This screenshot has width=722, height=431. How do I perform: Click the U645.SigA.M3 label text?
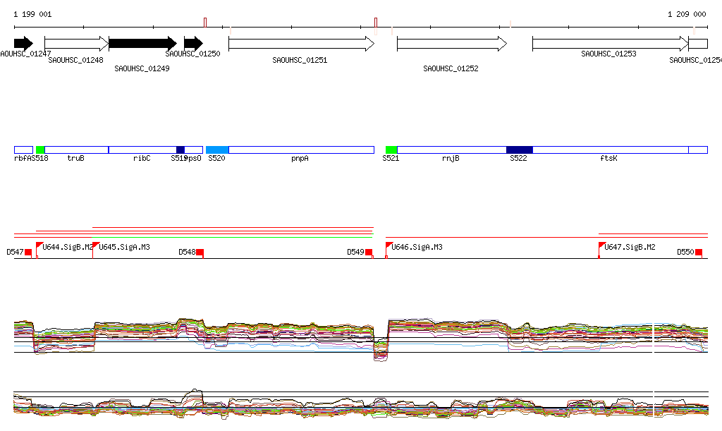point(124,247)
